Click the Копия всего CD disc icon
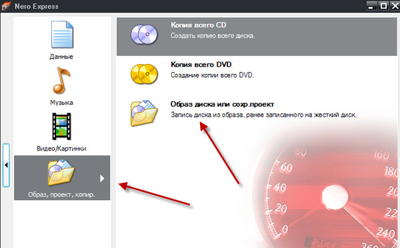The image size is (400, 248). pos(144,35)
